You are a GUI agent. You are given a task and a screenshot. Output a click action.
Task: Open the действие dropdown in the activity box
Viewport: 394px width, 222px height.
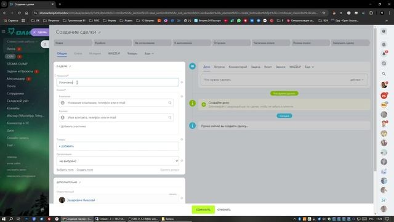pos(357,80)
